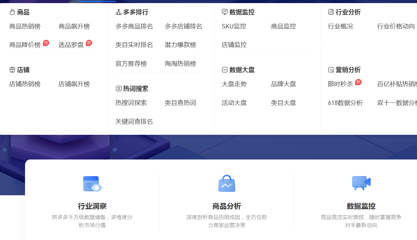This screenshot has height=240, width=417.
Task: Click the 多多排行 section heading
Action: pos(136,12)
